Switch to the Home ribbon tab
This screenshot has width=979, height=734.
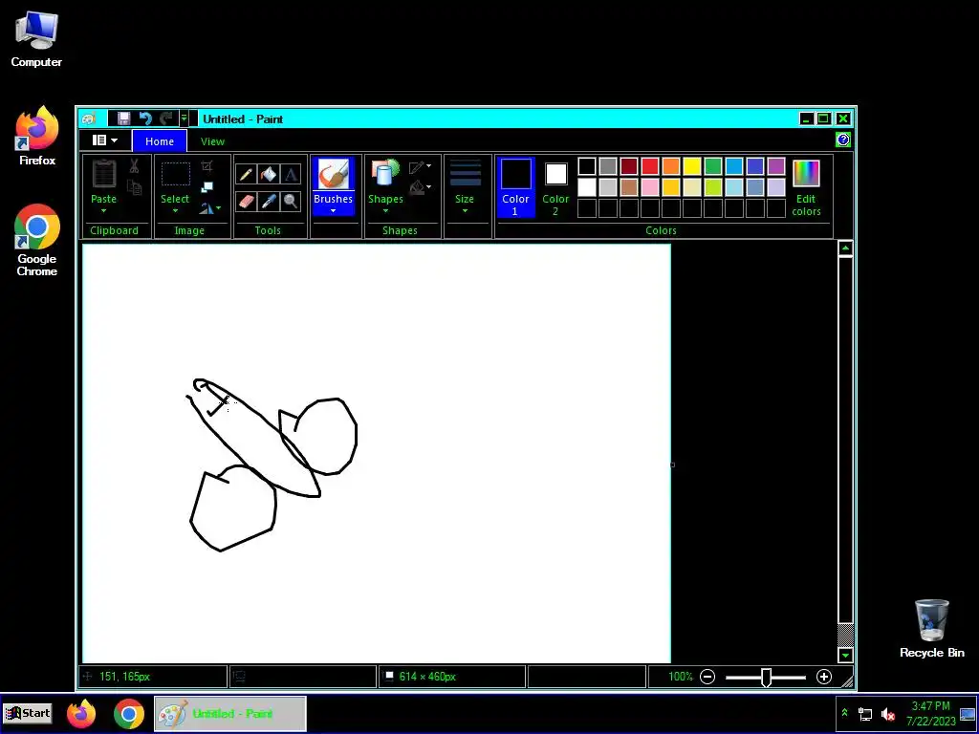pos(160,141)
